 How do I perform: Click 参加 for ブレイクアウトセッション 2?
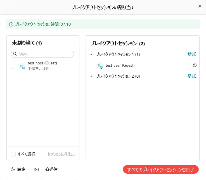pos(192,76)
